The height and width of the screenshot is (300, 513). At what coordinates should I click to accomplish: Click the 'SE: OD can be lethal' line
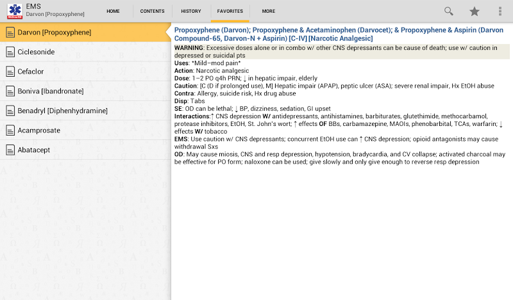(252, 109)
